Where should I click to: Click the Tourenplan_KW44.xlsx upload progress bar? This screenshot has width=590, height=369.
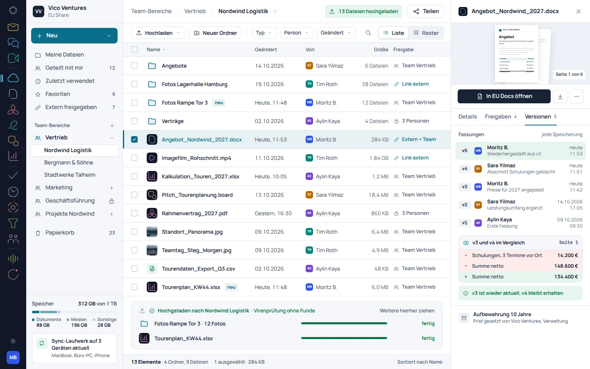[x=344, y=338]
